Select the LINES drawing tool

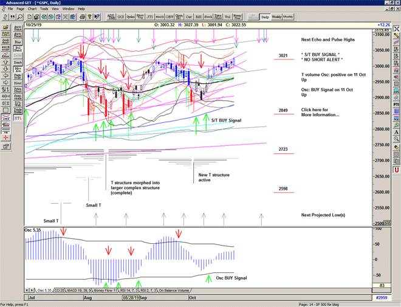pos(5,117)
